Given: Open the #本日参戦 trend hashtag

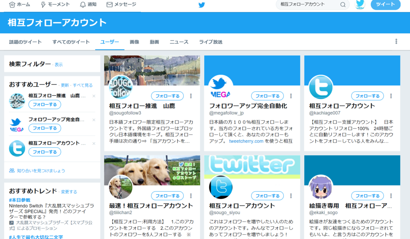Looking at the screenshot, I should tap(20, 200).
